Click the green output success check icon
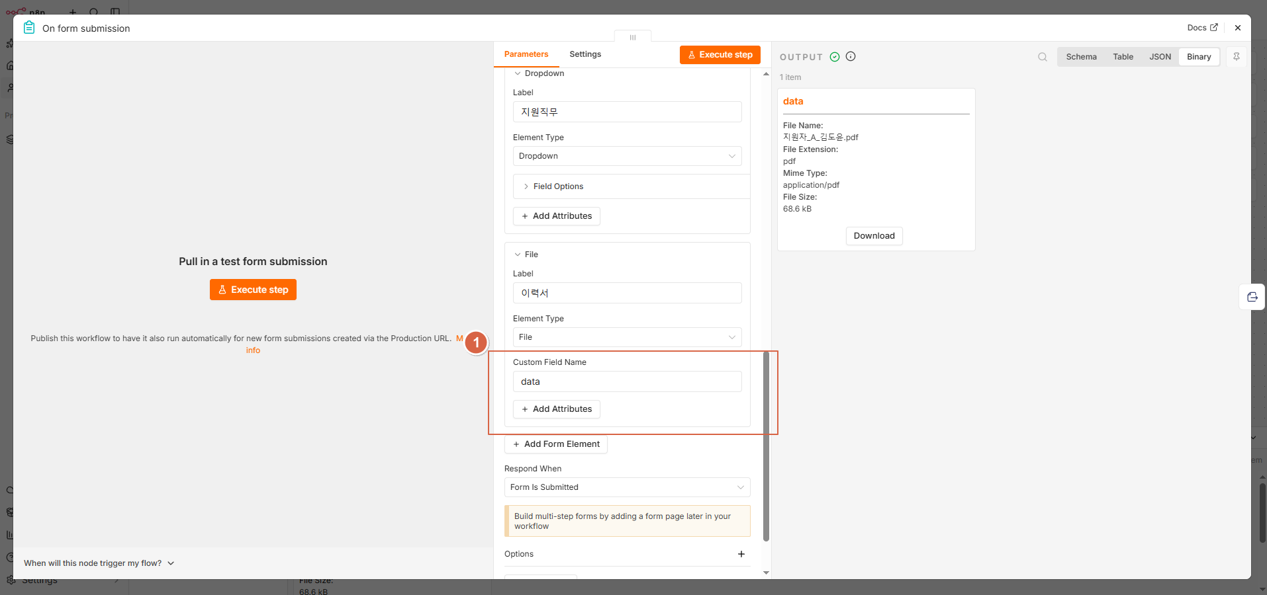This screenshot has height=595, width=1267. (835, 57)
